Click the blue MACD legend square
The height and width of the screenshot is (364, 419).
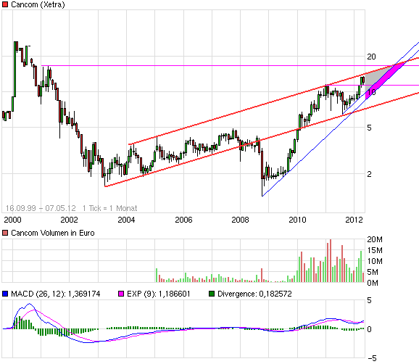tap(5, 294)
